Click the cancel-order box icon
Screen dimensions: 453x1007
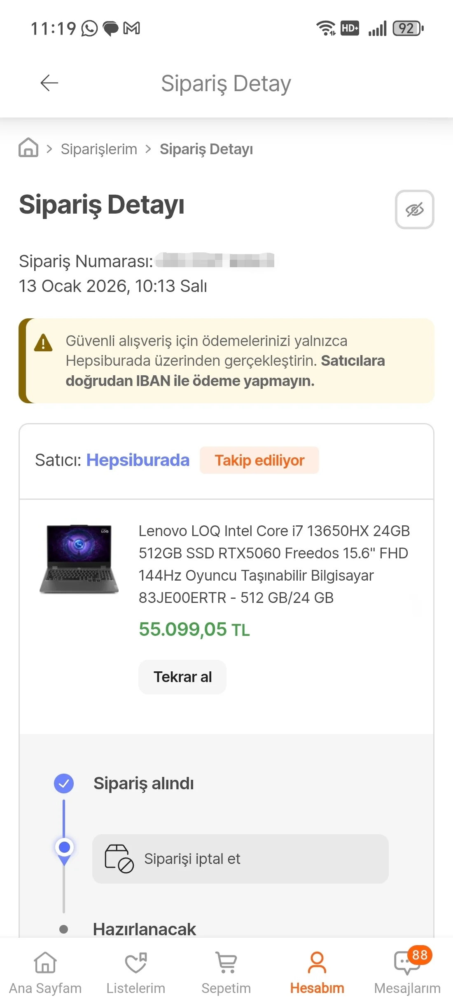pyautogui.click(x=119, y=859)
